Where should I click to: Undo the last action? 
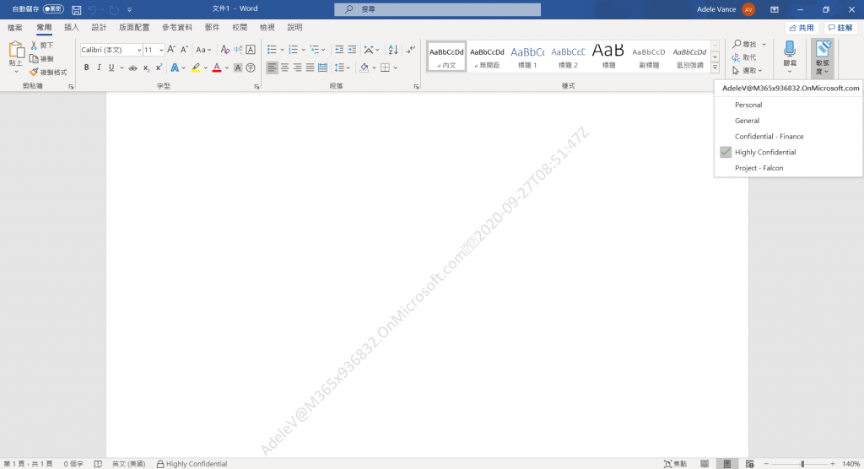tap(92, 9)
